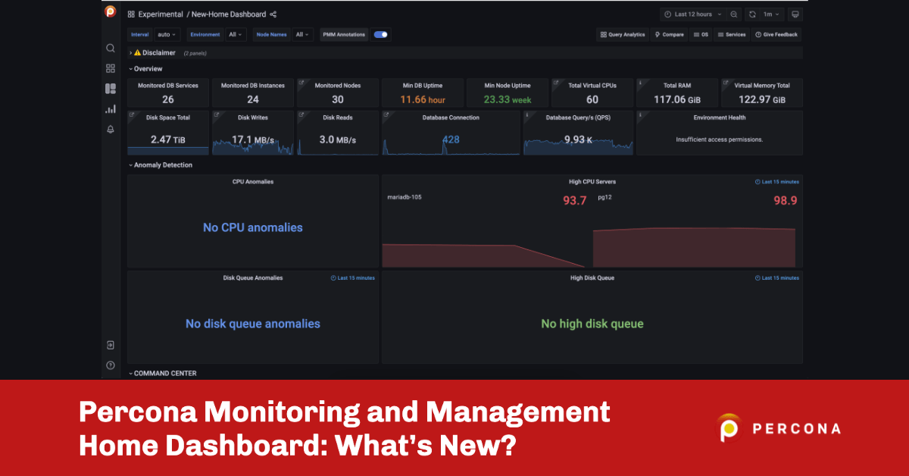This screenshot has width=909, height=476.
Task: Click the sign-in icon in sidebar
Action: tap(111, 345)
